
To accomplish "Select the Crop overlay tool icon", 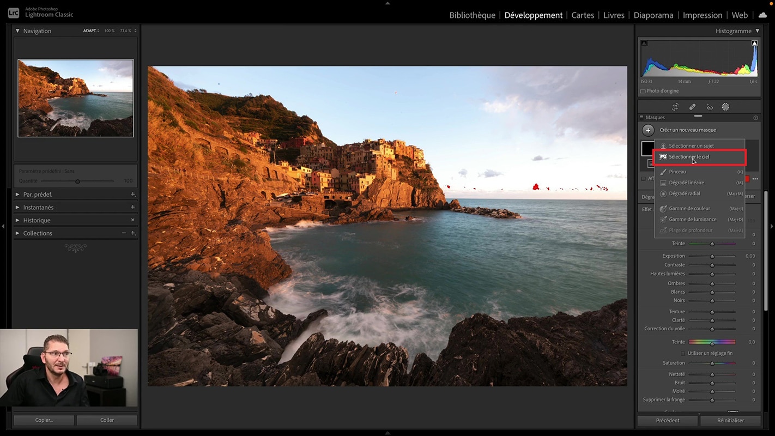I will coord(675,107).
